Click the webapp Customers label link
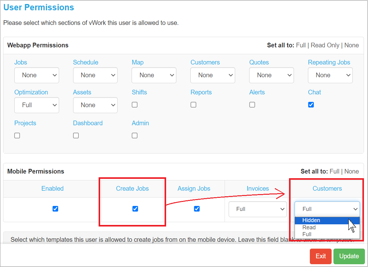This screenshot has height=267, width=368. click(x=205, y=62)
